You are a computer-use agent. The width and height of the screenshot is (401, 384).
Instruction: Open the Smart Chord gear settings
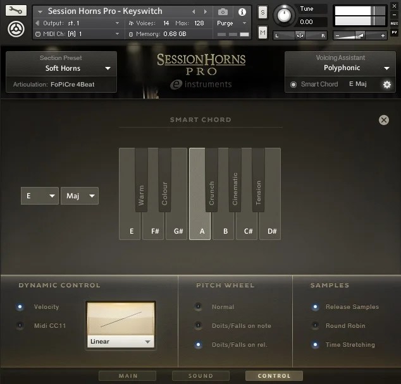tap(387, 85)
